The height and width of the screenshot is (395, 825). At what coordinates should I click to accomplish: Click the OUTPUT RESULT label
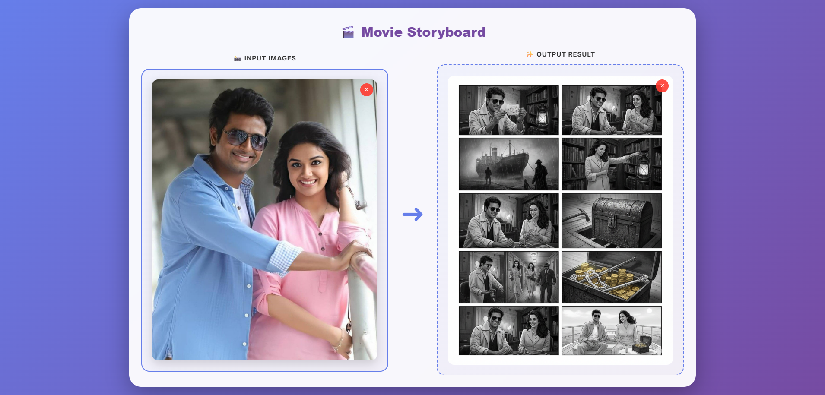(x=565, y=54)
